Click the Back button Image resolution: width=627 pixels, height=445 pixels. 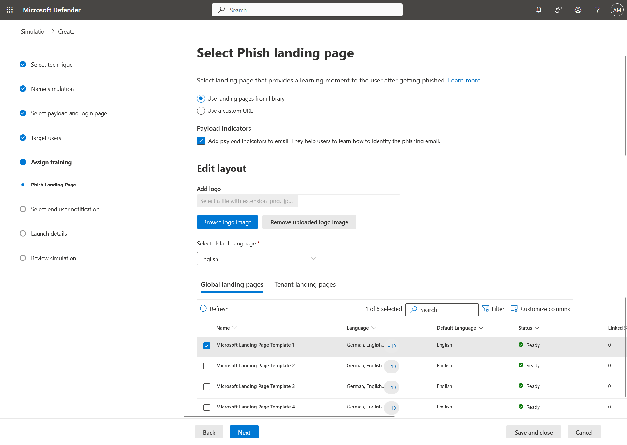click(x=209, y=432)
